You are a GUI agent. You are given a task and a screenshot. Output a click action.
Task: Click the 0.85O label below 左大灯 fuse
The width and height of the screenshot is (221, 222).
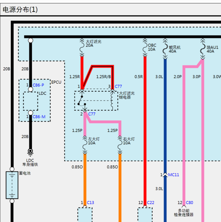click(x=77, y=167)
